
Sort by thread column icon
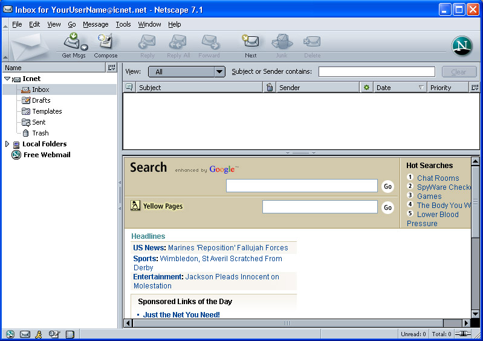[x=129, y=88]
